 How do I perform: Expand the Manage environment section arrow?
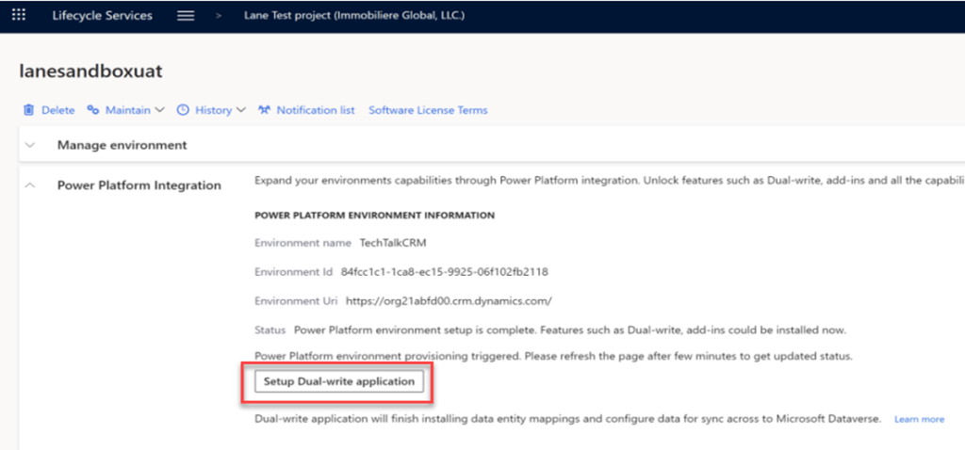(31, 146)
